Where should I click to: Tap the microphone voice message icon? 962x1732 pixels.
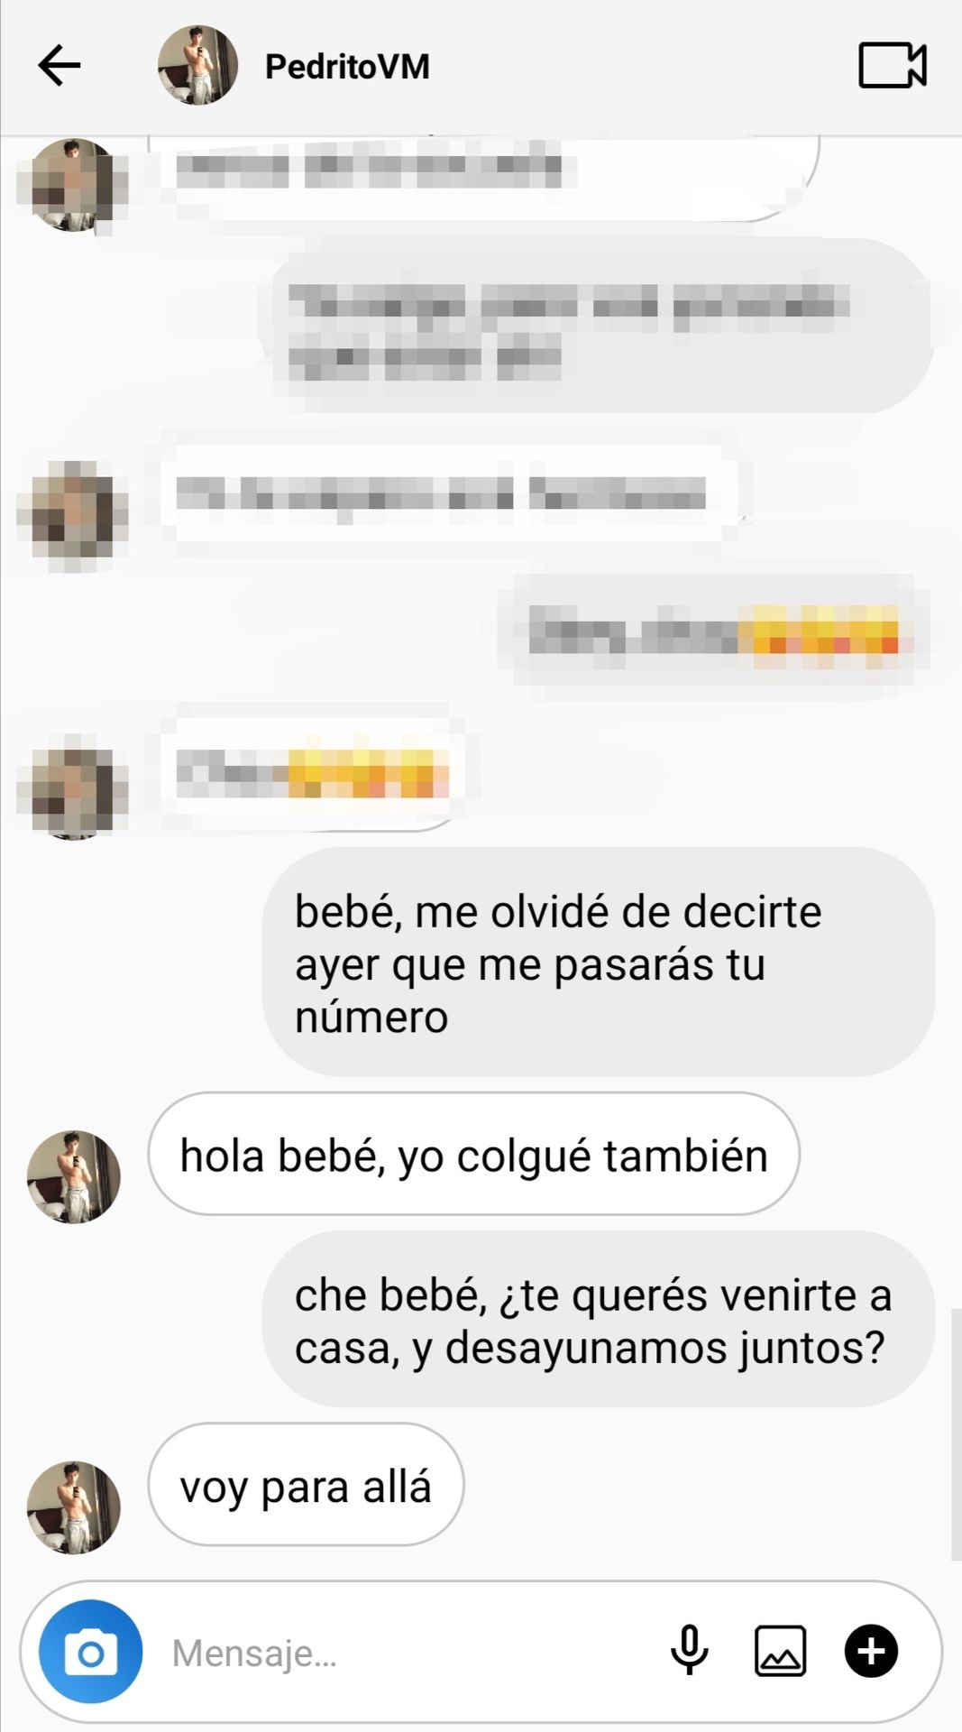[x=690, y=1651]
